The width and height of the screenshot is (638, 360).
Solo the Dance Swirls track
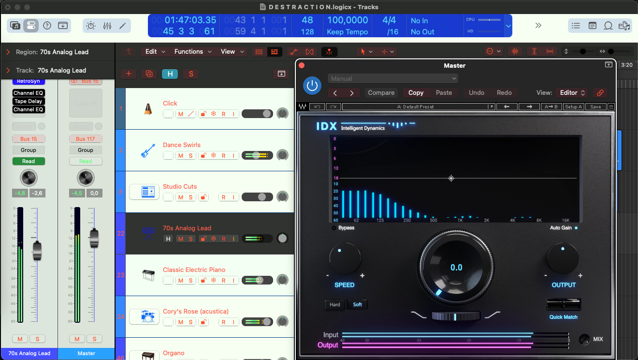(x=191, y=156)
